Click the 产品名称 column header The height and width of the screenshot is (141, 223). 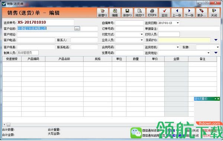point(64,59)
